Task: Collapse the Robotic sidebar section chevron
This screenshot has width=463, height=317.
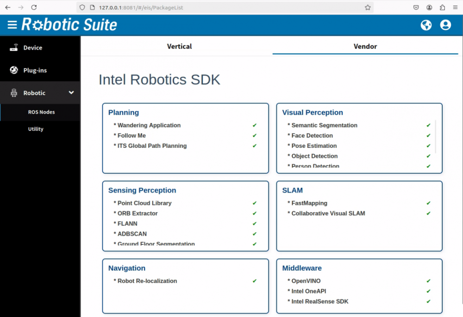Action: coord(72,92)
